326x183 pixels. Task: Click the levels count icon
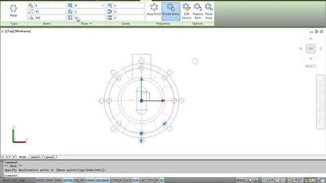click(x=110, y=6)
